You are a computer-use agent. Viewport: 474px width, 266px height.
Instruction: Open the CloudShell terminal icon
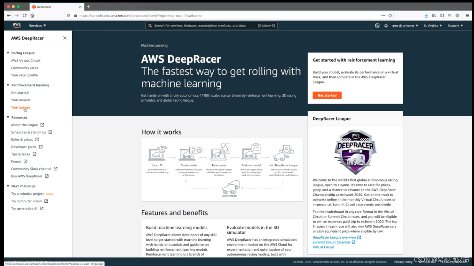click(x=377, y=26)
